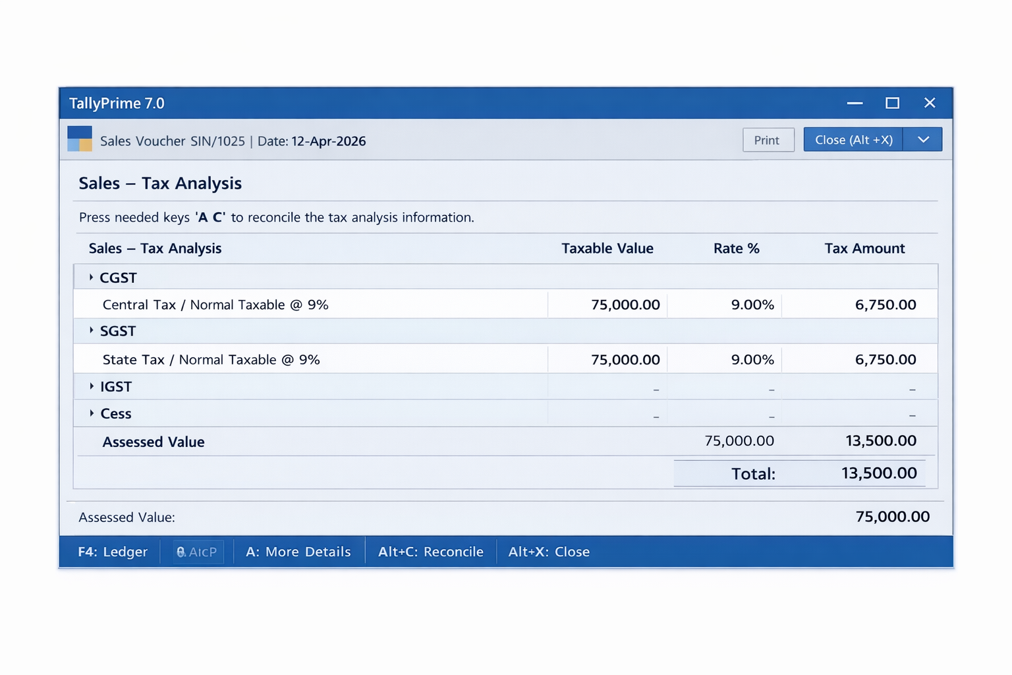
Task: Select F4: Ledger in the status bar
Action: tap(112, 552)
